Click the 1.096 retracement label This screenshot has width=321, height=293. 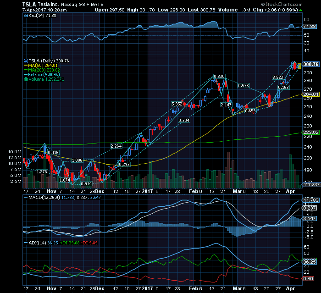pyautogui.click(x=77, y=160)
